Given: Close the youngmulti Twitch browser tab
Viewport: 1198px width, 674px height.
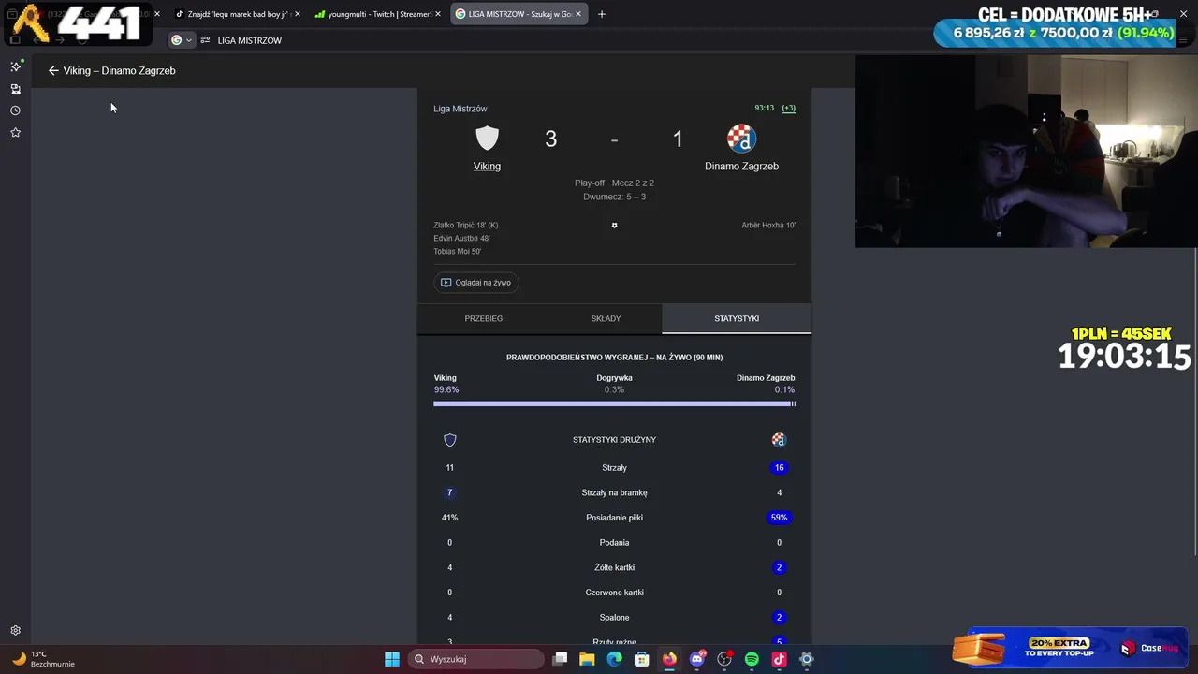Looking at the screenshot, I should tap(438, 14).
